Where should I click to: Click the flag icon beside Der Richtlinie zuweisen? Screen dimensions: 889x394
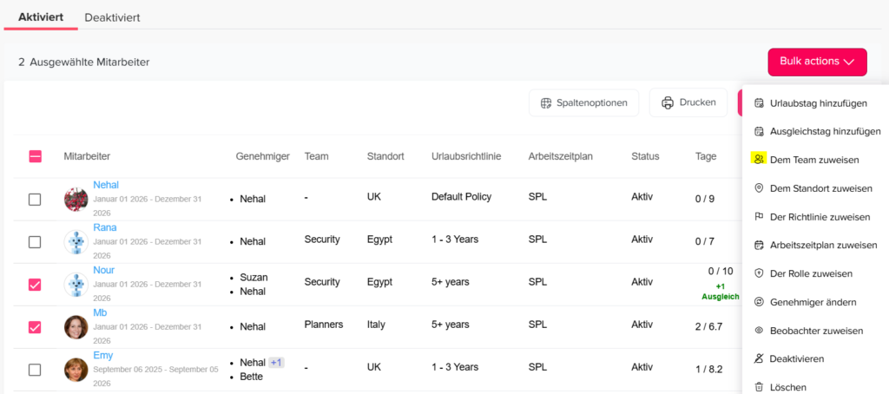pyautogui.click(x=759, y=217)
